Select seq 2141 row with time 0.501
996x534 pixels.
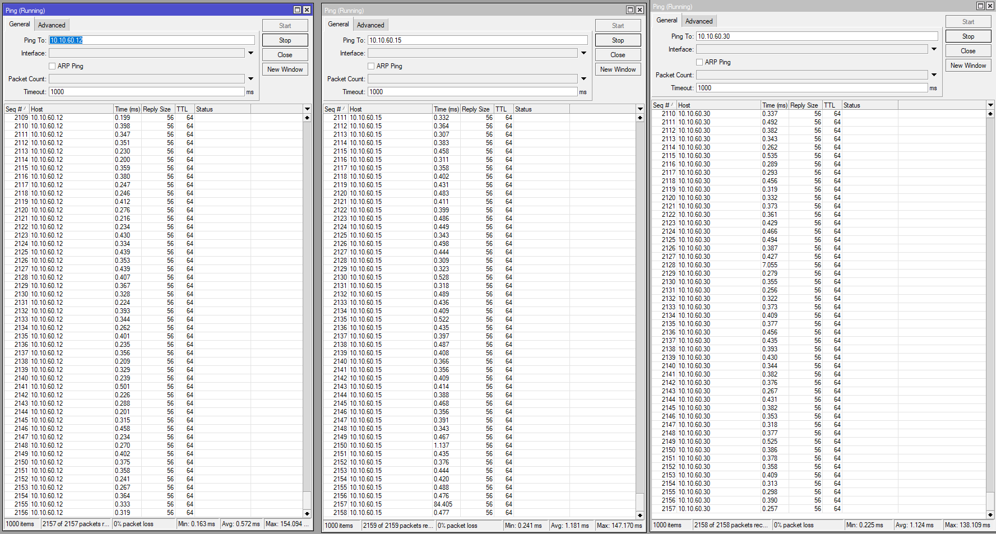tap(154, 387)
